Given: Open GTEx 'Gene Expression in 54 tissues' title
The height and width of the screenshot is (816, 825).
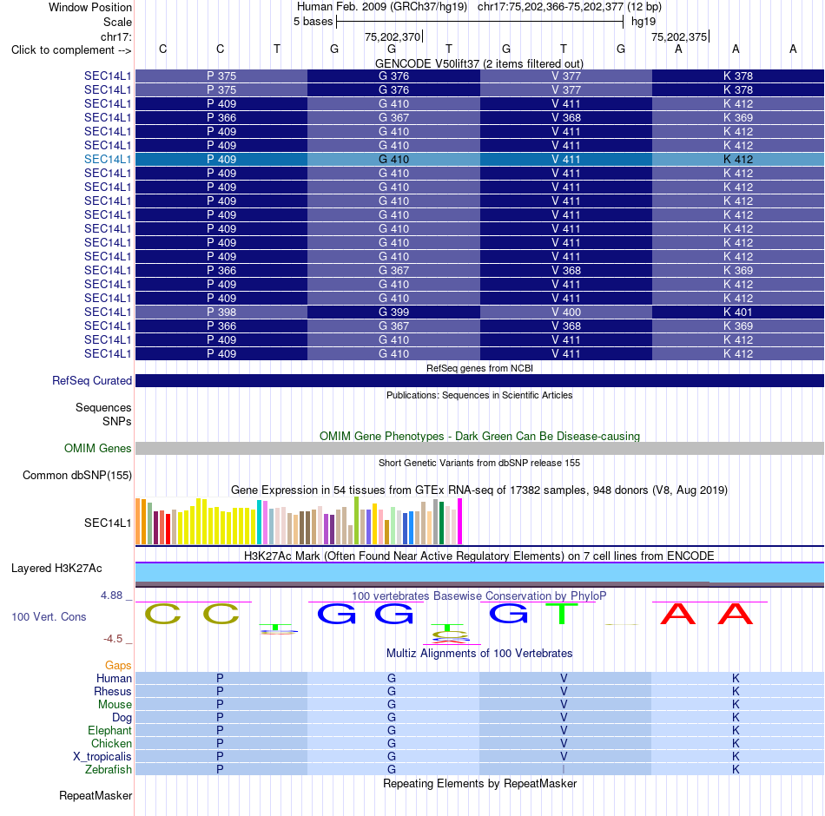Looking at the screenshot, I should (x=479, y=490).
